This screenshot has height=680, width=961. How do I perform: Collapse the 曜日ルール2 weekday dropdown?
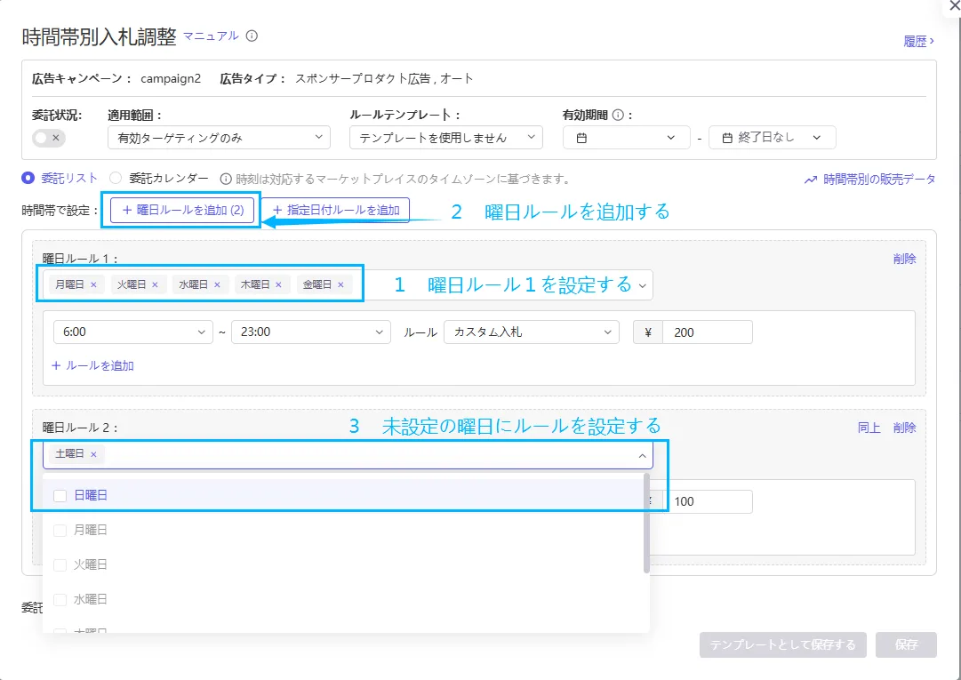643,455
